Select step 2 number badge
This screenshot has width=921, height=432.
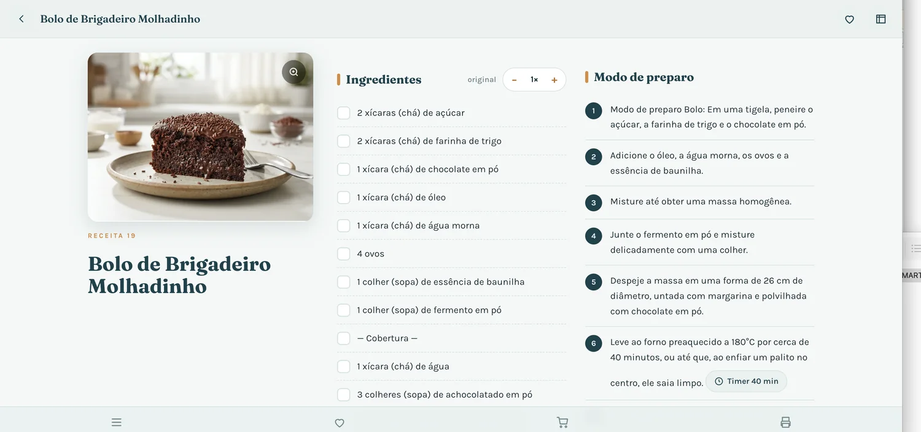tap(593, 157)
